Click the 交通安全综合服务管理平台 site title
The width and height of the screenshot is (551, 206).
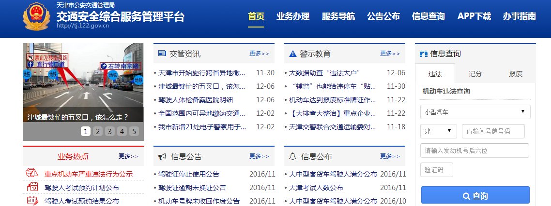[120, 16]
